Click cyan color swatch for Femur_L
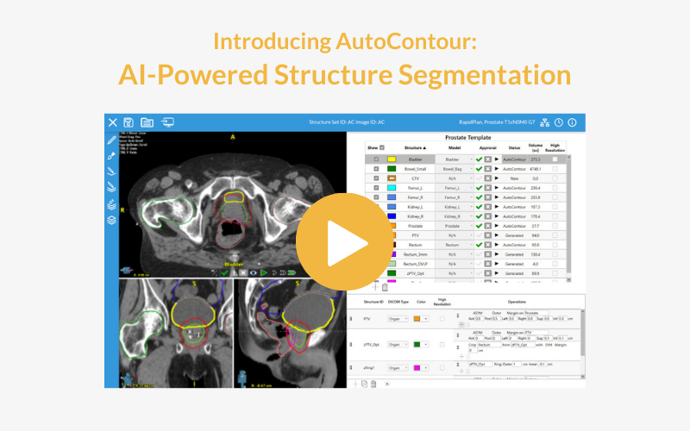690x431 pixels. pyautogui.click(x=392, y=188)
